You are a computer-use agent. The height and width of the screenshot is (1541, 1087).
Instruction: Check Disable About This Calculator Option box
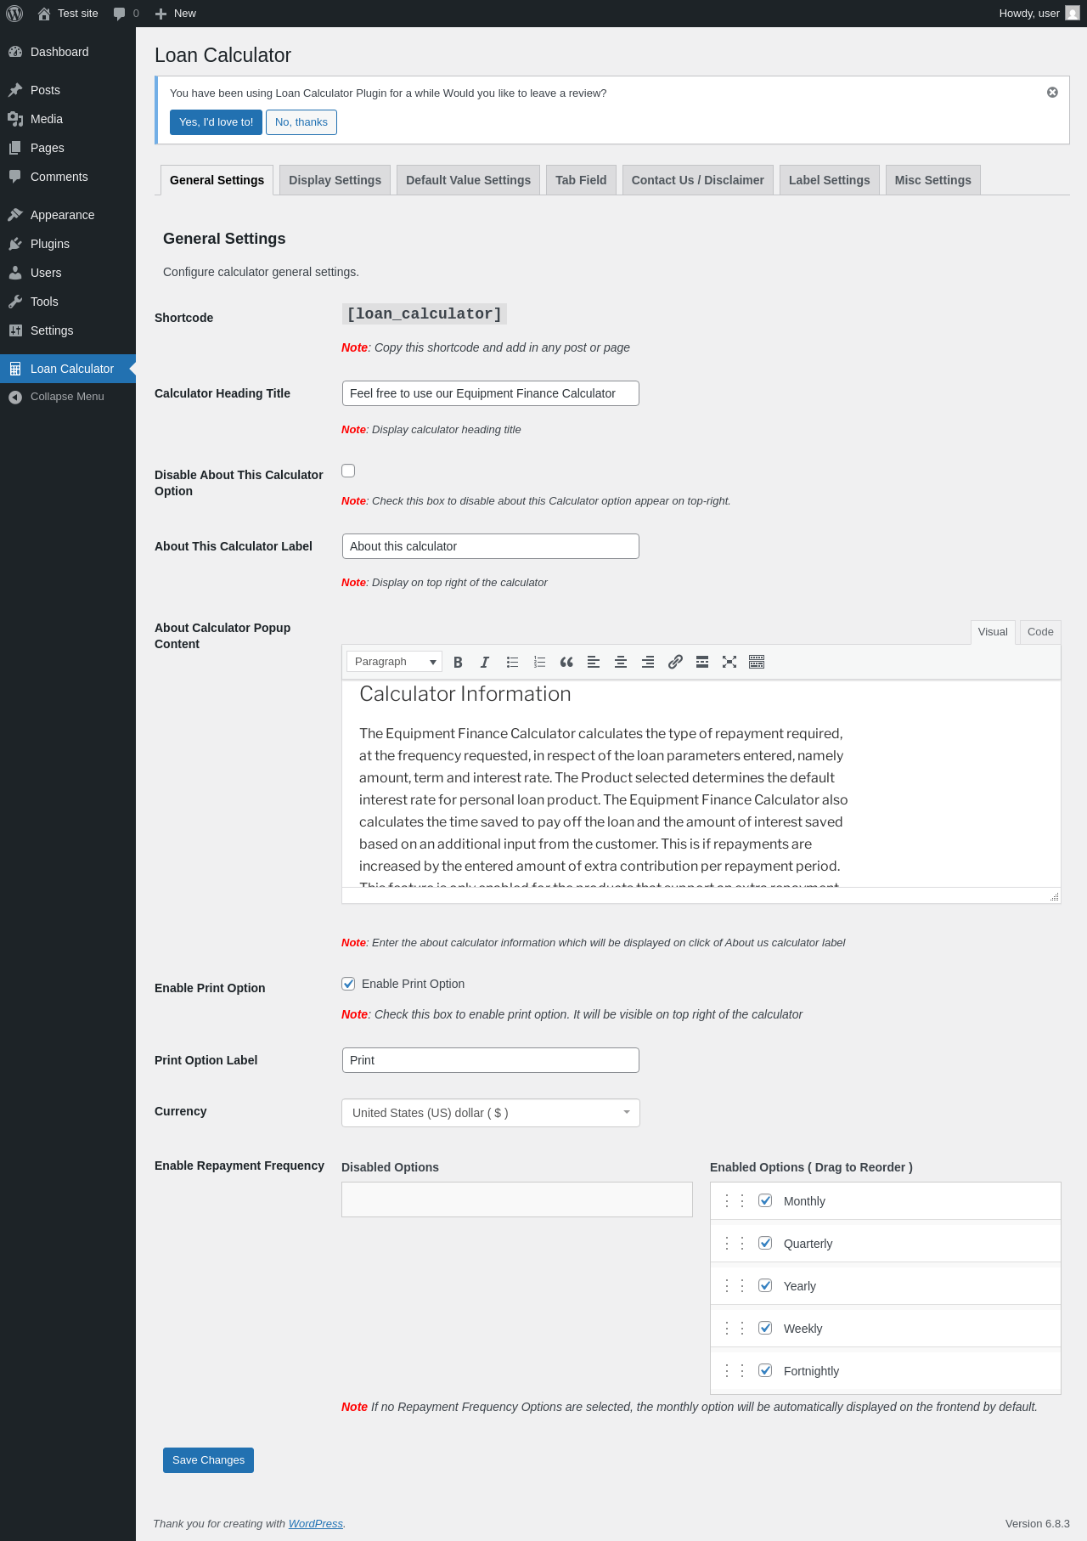348,471
